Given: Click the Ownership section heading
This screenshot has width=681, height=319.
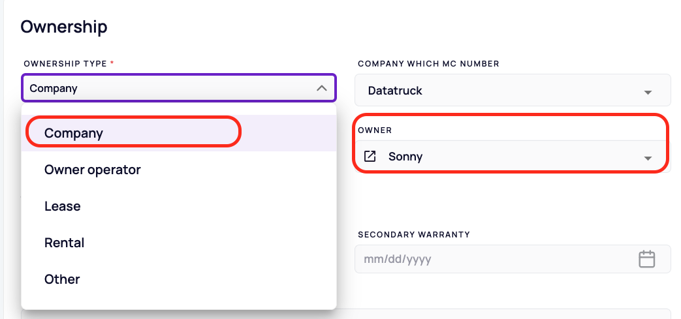Looking at the screenshot, I should pyautogui.click(x=64, y=27).
